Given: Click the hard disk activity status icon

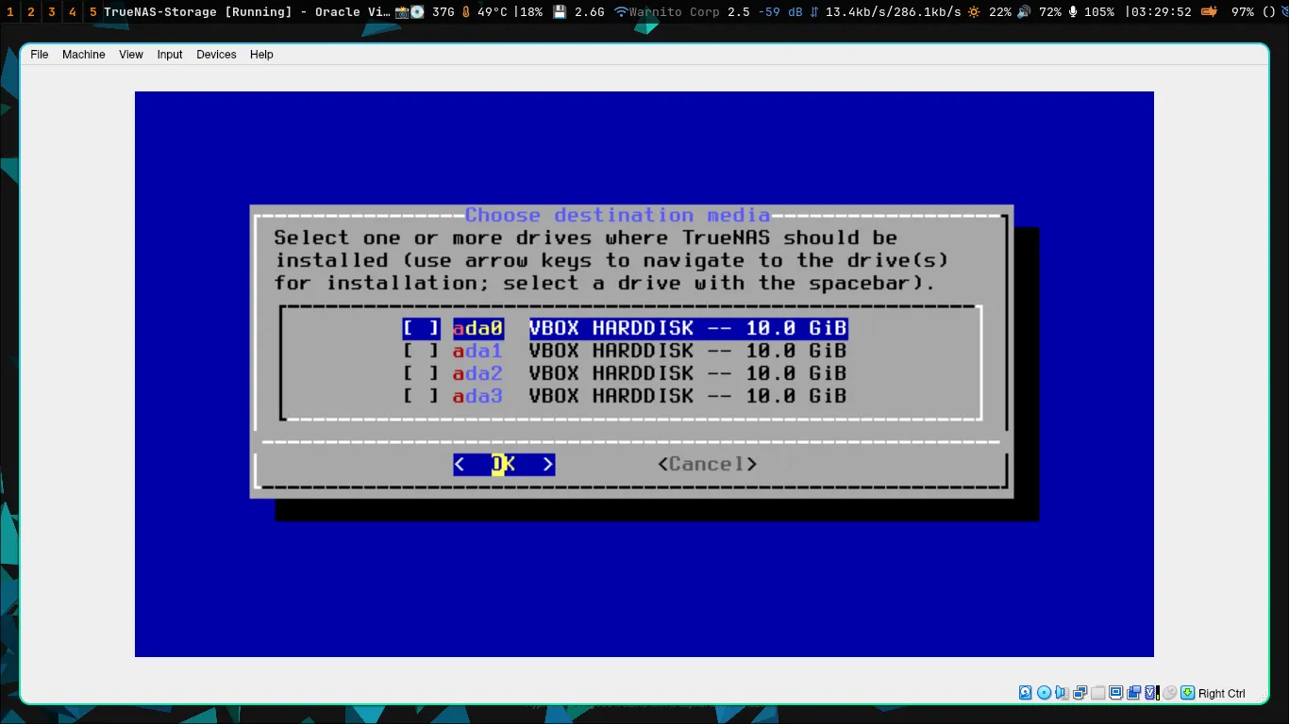Looking at the screenshot, I should click(1026, 693).
